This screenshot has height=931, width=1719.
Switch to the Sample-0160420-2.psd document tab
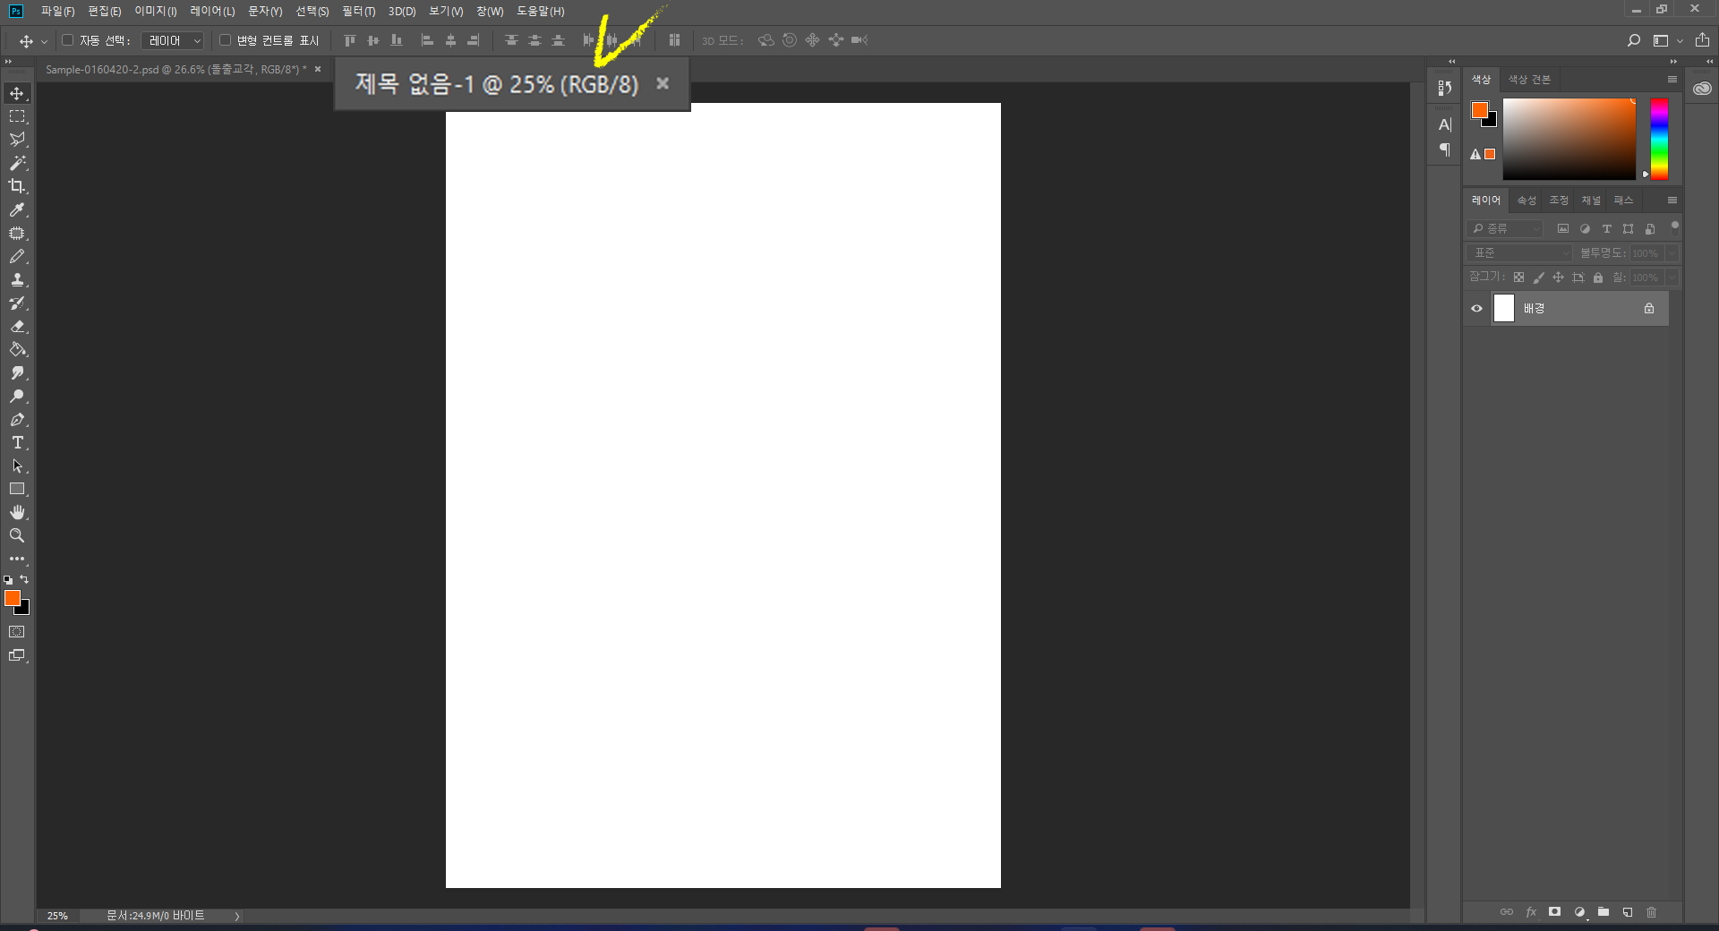pyautogui.click(x=175, y=69)
